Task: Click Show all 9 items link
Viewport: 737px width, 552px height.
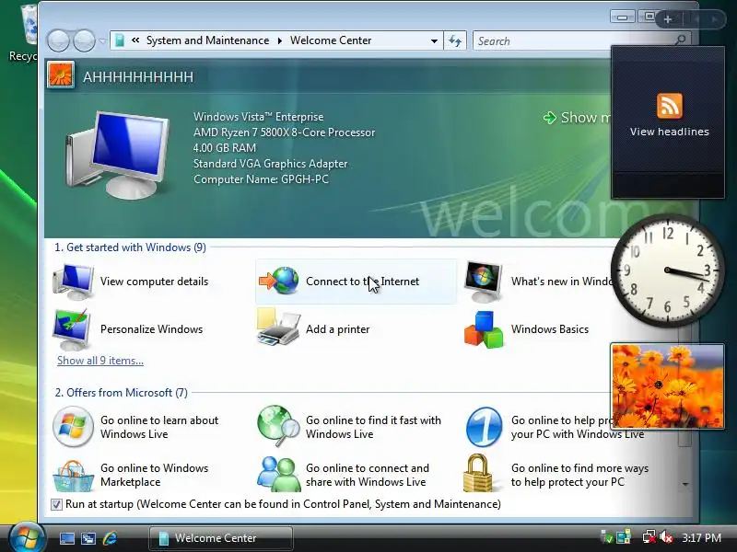Action: click(100, 361)
